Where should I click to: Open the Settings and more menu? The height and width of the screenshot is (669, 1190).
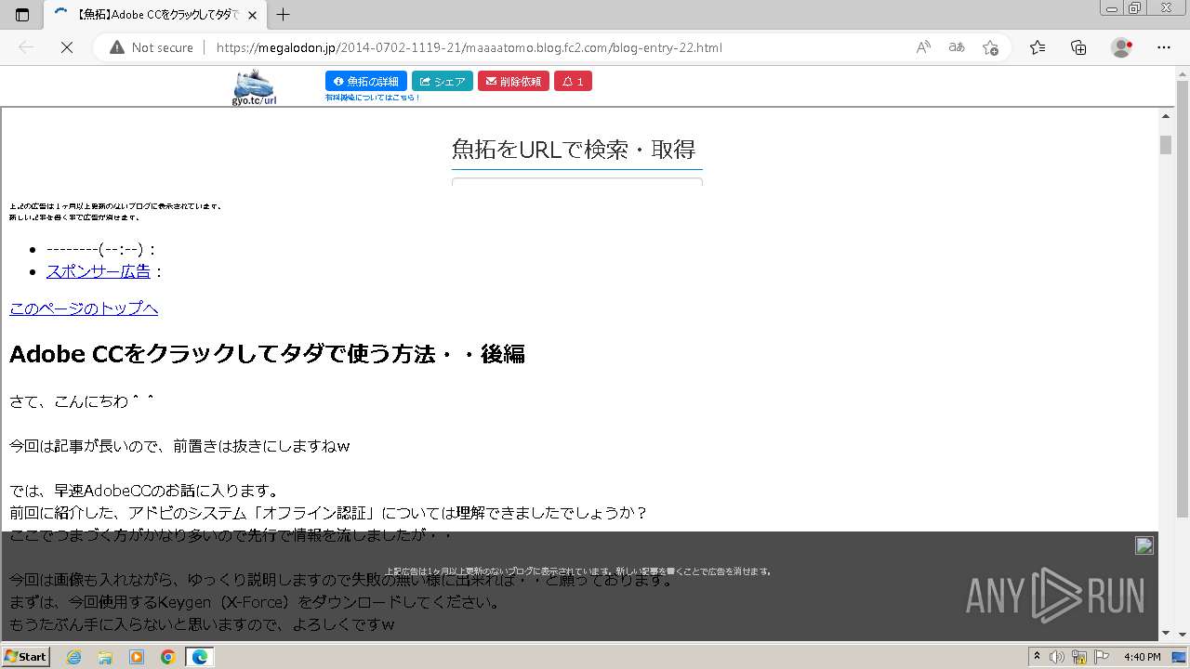[x=1164, y=47]
